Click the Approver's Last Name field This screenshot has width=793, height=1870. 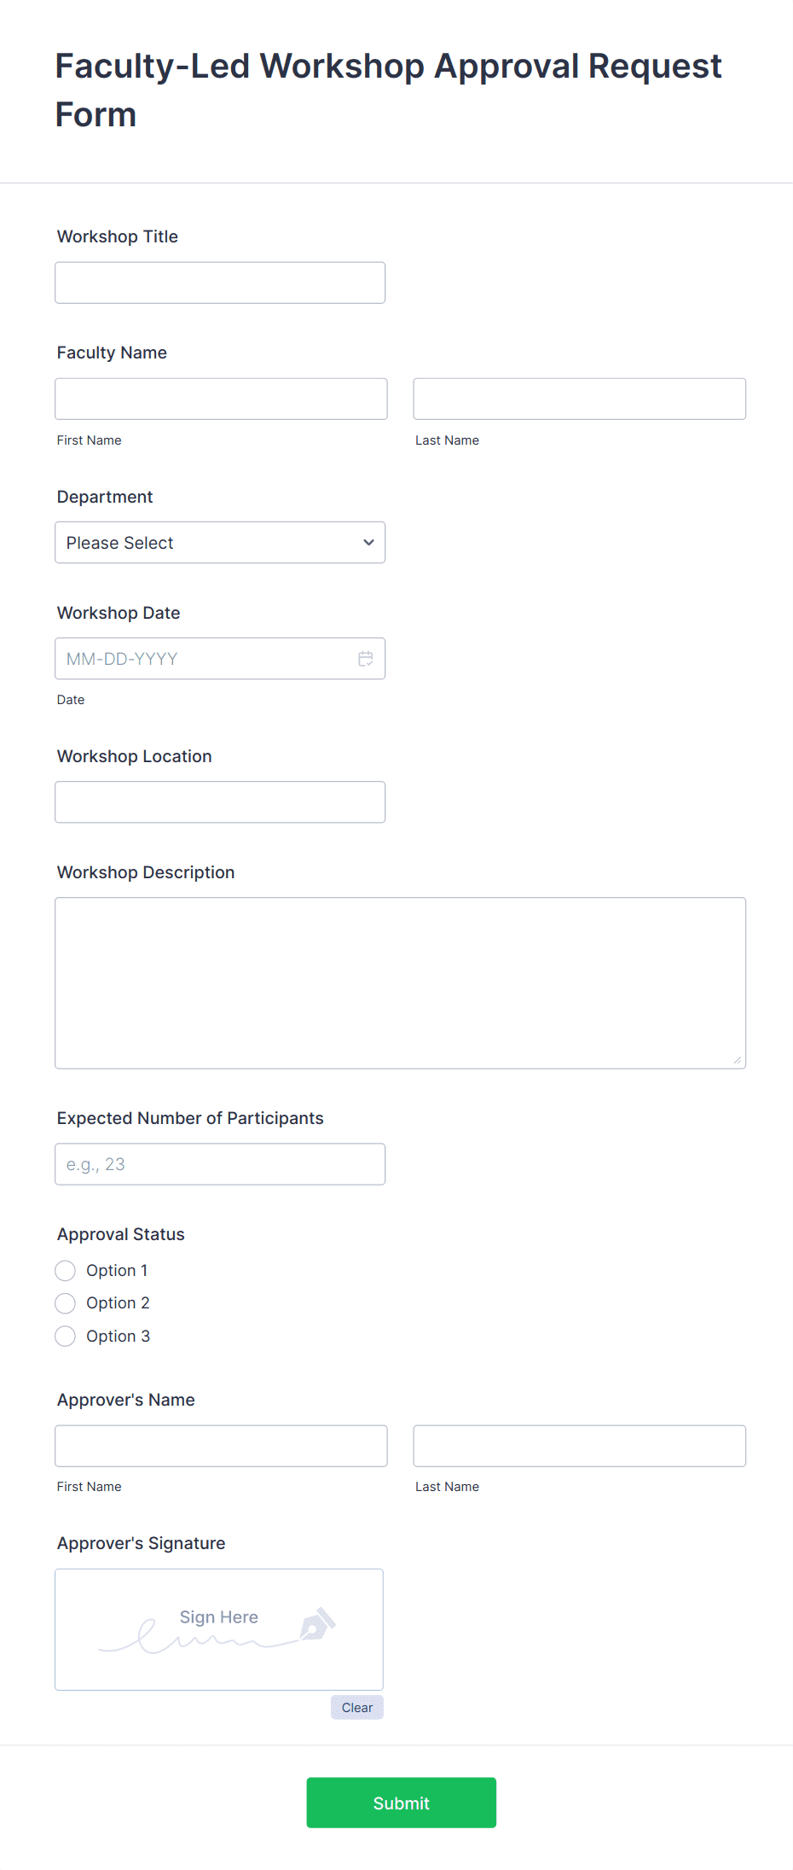[x=578, y=1445]
